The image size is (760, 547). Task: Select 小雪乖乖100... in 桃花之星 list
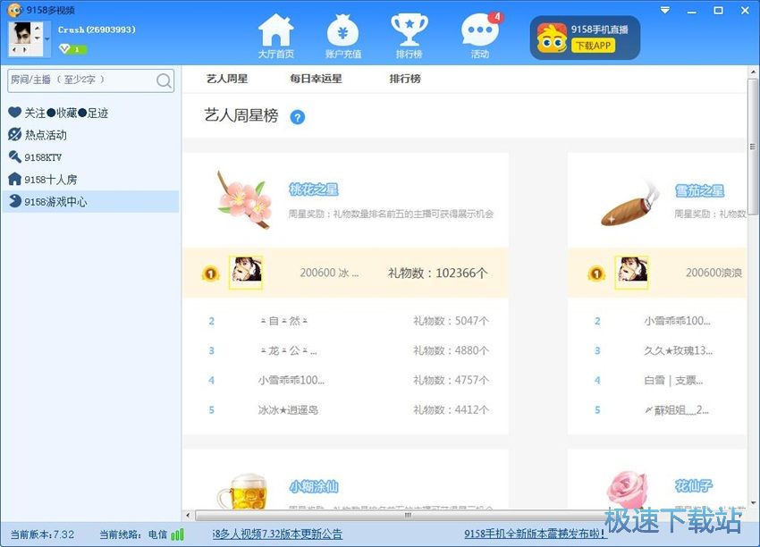coord(291,381)
